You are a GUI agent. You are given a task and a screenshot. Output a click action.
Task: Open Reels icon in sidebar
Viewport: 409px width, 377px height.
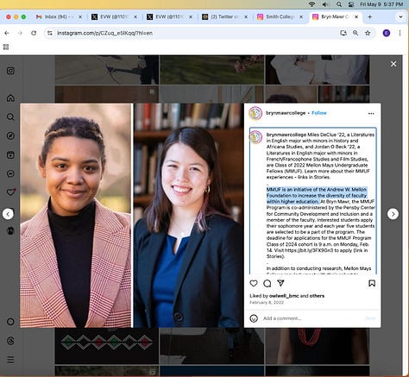click(x=10, y=154)
